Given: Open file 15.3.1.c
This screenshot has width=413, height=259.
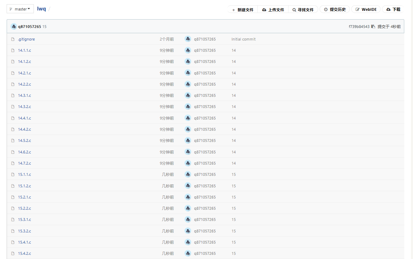Looking at the screenshot, I should (x=24, y=220).
